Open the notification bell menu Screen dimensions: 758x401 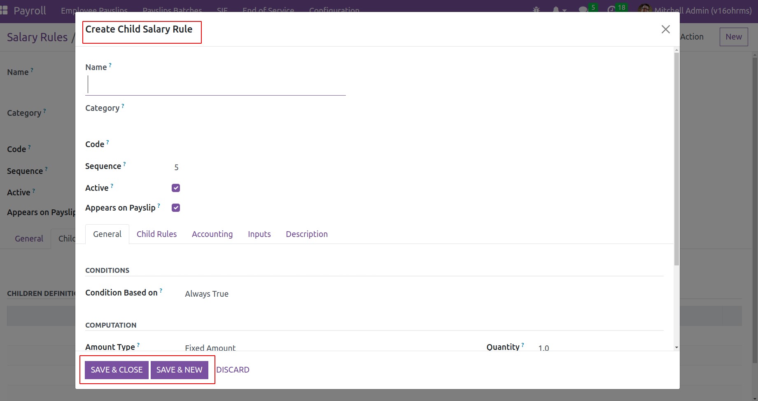[x=556, y=9]
